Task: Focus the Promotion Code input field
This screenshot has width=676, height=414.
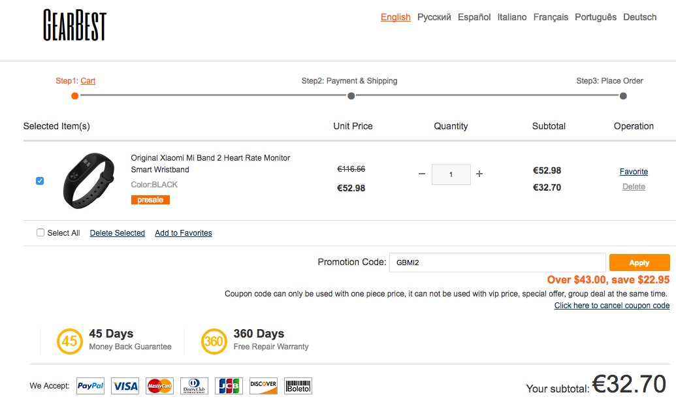Action: 497,263
